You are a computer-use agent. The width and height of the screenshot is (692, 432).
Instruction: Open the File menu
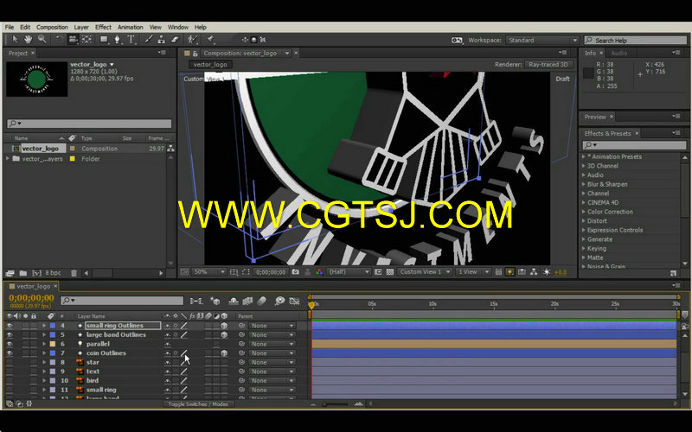coord(10,28)
